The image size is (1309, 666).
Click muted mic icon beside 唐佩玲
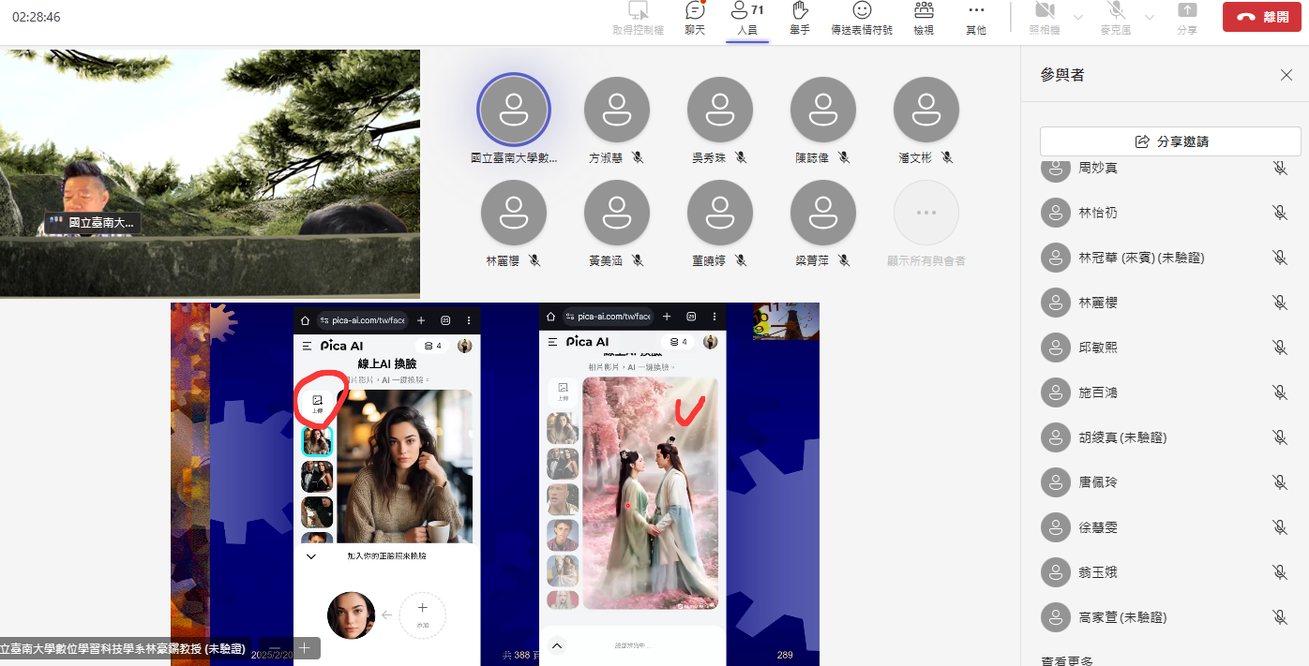tap(1280, 482)
